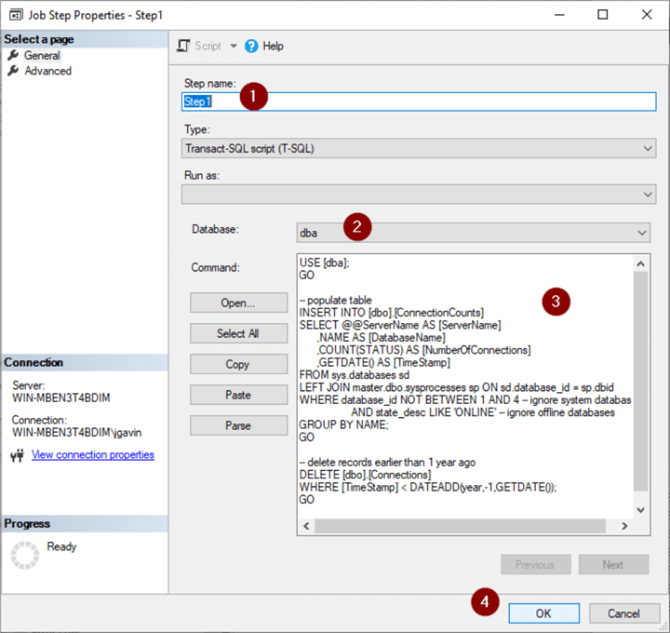The height and width of the screenshot is (633, 670).
Task: Open the Script dropdown arrow
Action: 234,46
